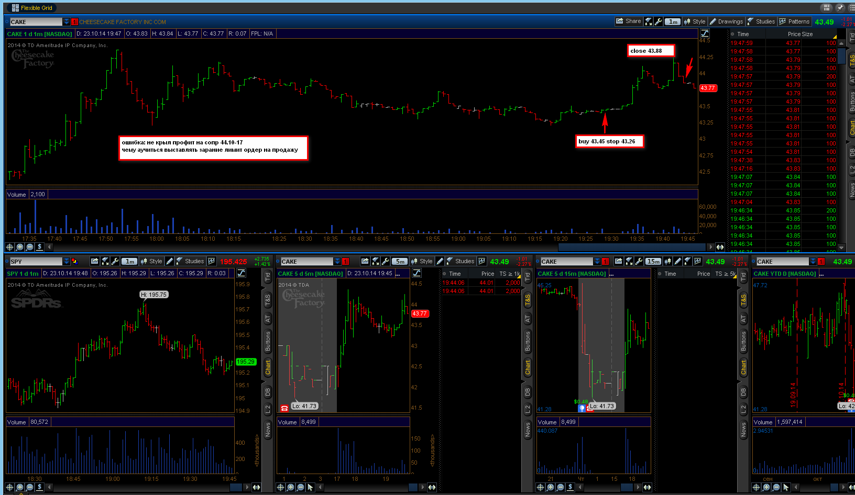Click the red phone alert icon on 5m chart
855x495 pixels.
click(284, 408)
